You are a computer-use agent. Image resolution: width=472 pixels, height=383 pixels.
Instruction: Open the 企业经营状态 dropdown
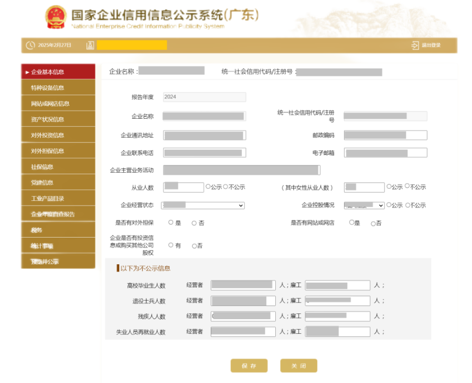point(203,205)
